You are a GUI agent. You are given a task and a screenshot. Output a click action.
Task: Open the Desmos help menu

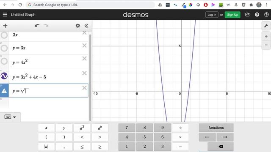tap(257, 15)
